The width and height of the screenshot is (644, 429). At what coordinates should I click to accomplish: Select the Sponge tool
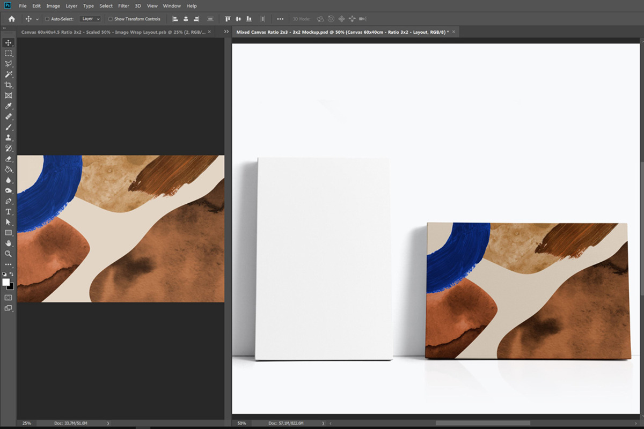click(x=8, y=190)
